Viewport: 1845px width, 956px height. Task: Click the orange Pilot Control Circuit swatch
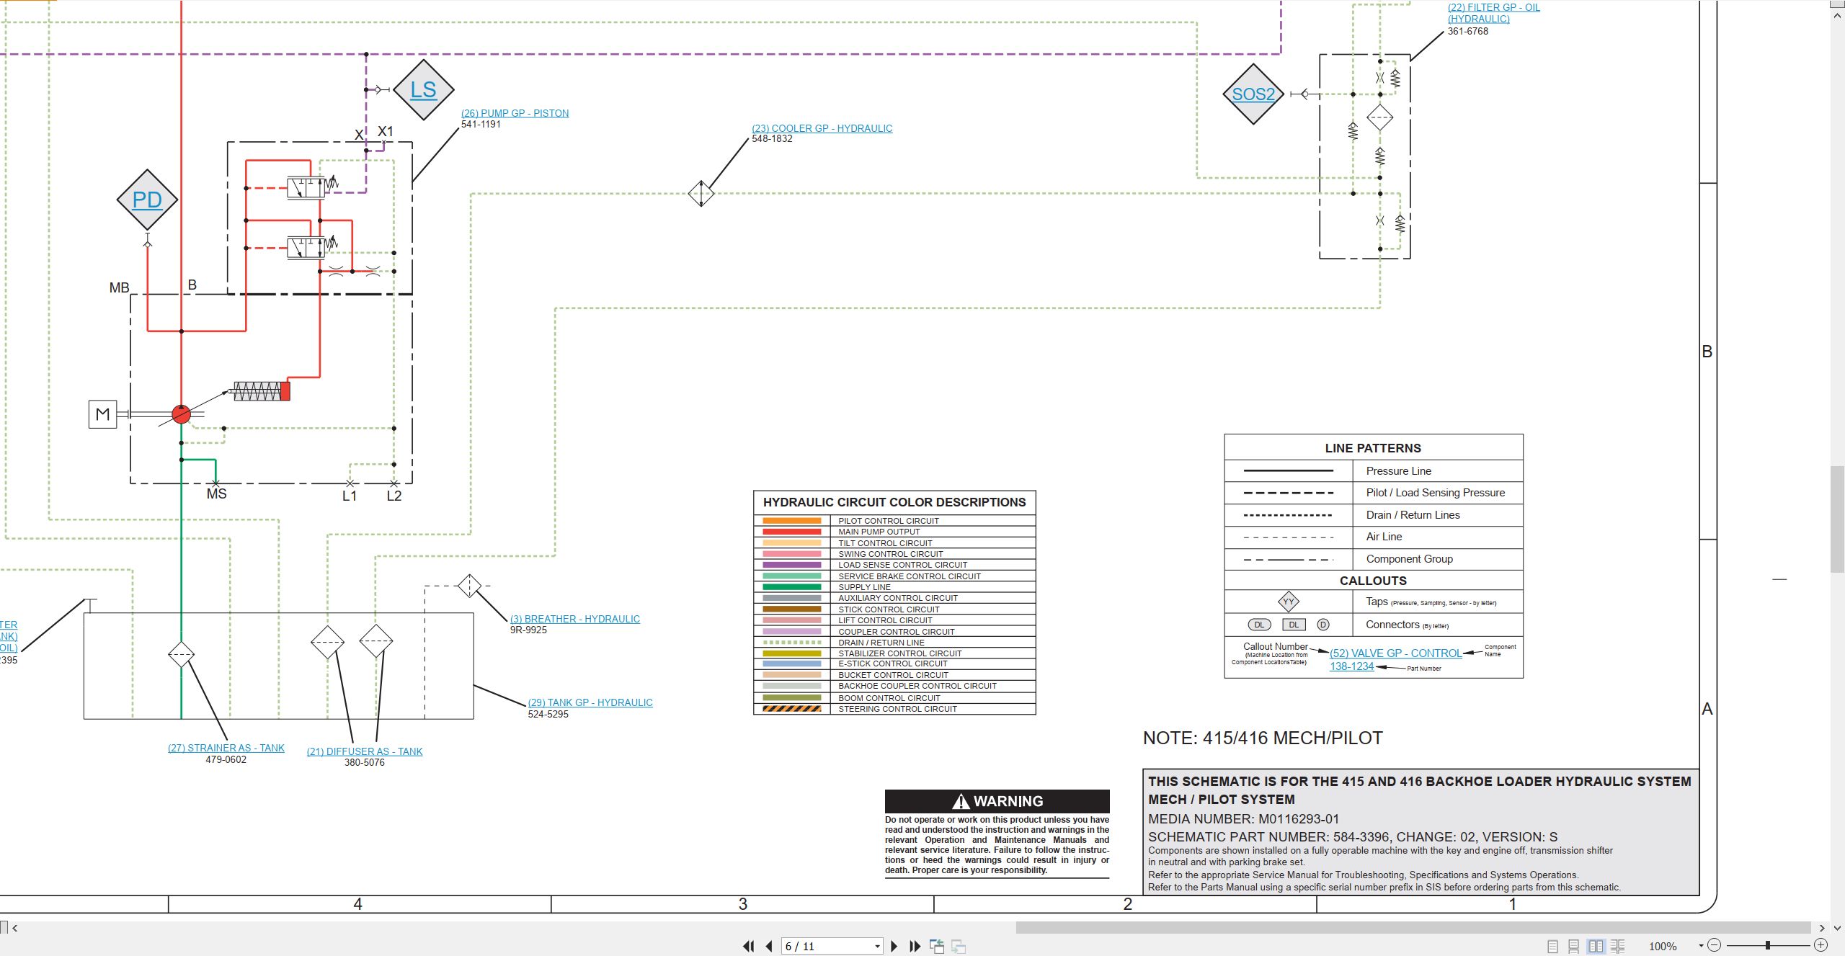(791, 521)
